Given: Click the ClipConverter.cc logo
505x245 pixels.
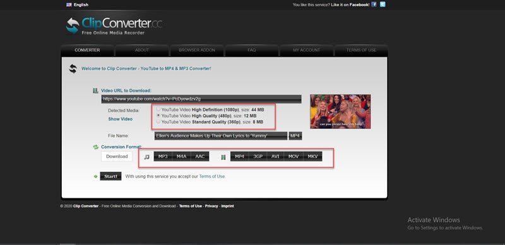Looking at the screenshot, I should point(114,26).
